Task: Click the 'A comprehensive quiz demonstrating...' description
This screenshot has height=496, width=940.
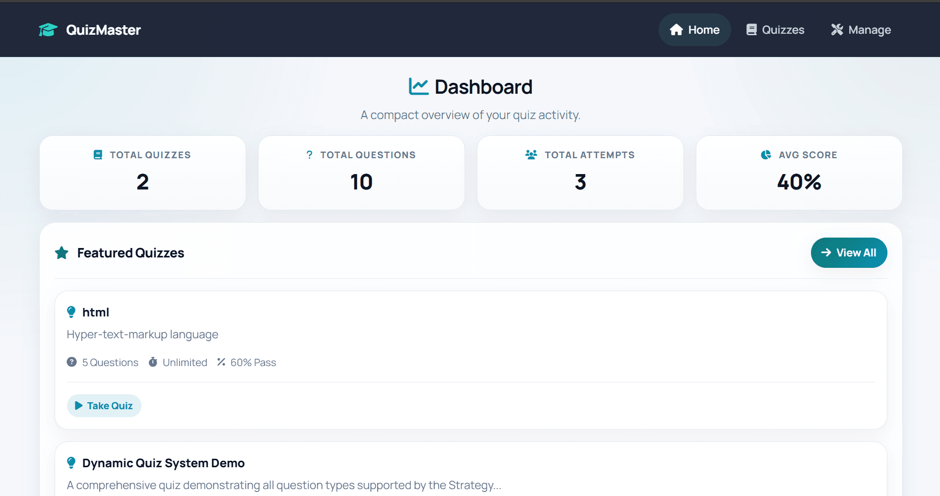Action: click(x=284, y=485)
